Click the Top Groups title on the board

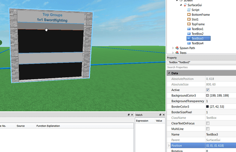[x=52, y=15]
